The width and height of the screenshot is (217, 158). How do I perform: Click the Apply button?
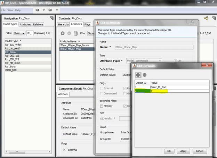click(x=184, y=151)
